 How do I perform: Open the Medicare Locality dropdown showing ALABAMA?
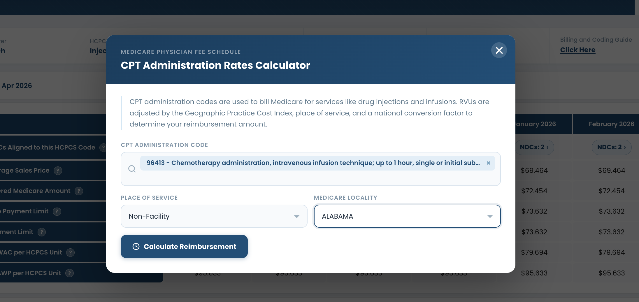point(407,216)
